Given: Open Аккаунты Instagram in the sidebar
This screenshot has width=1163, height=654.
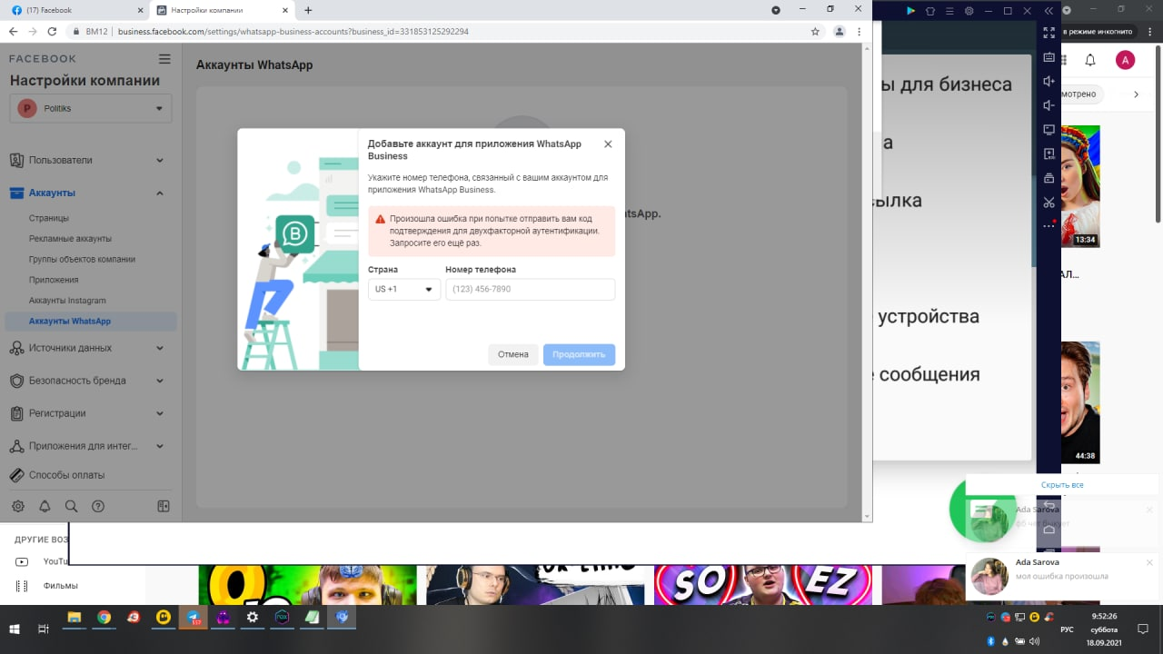Looking at the screenshot, I should [67, 301].
